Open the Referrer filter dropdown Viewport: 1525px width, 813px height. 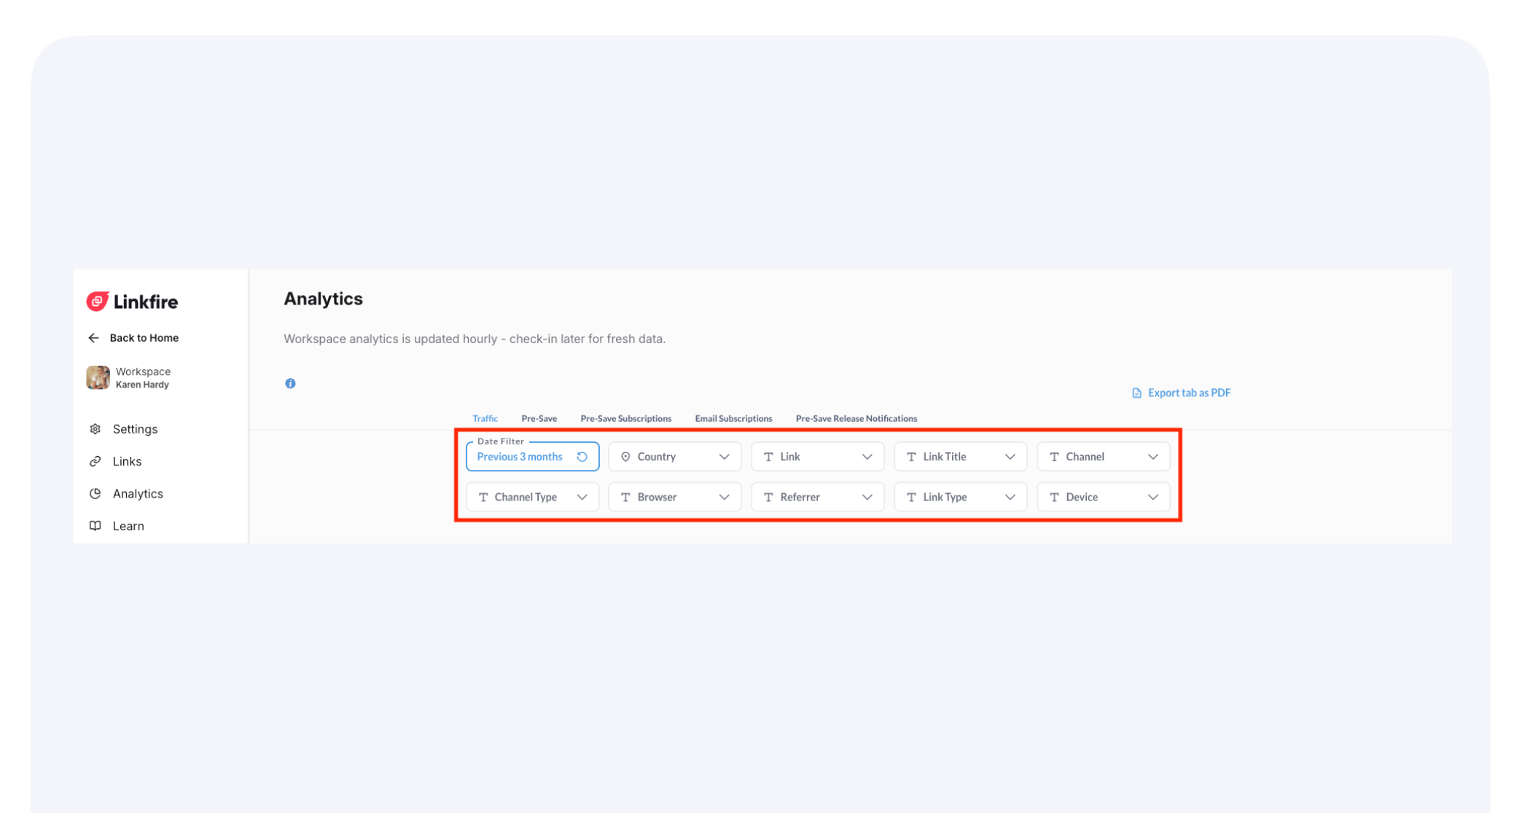(x=816, y=497)
